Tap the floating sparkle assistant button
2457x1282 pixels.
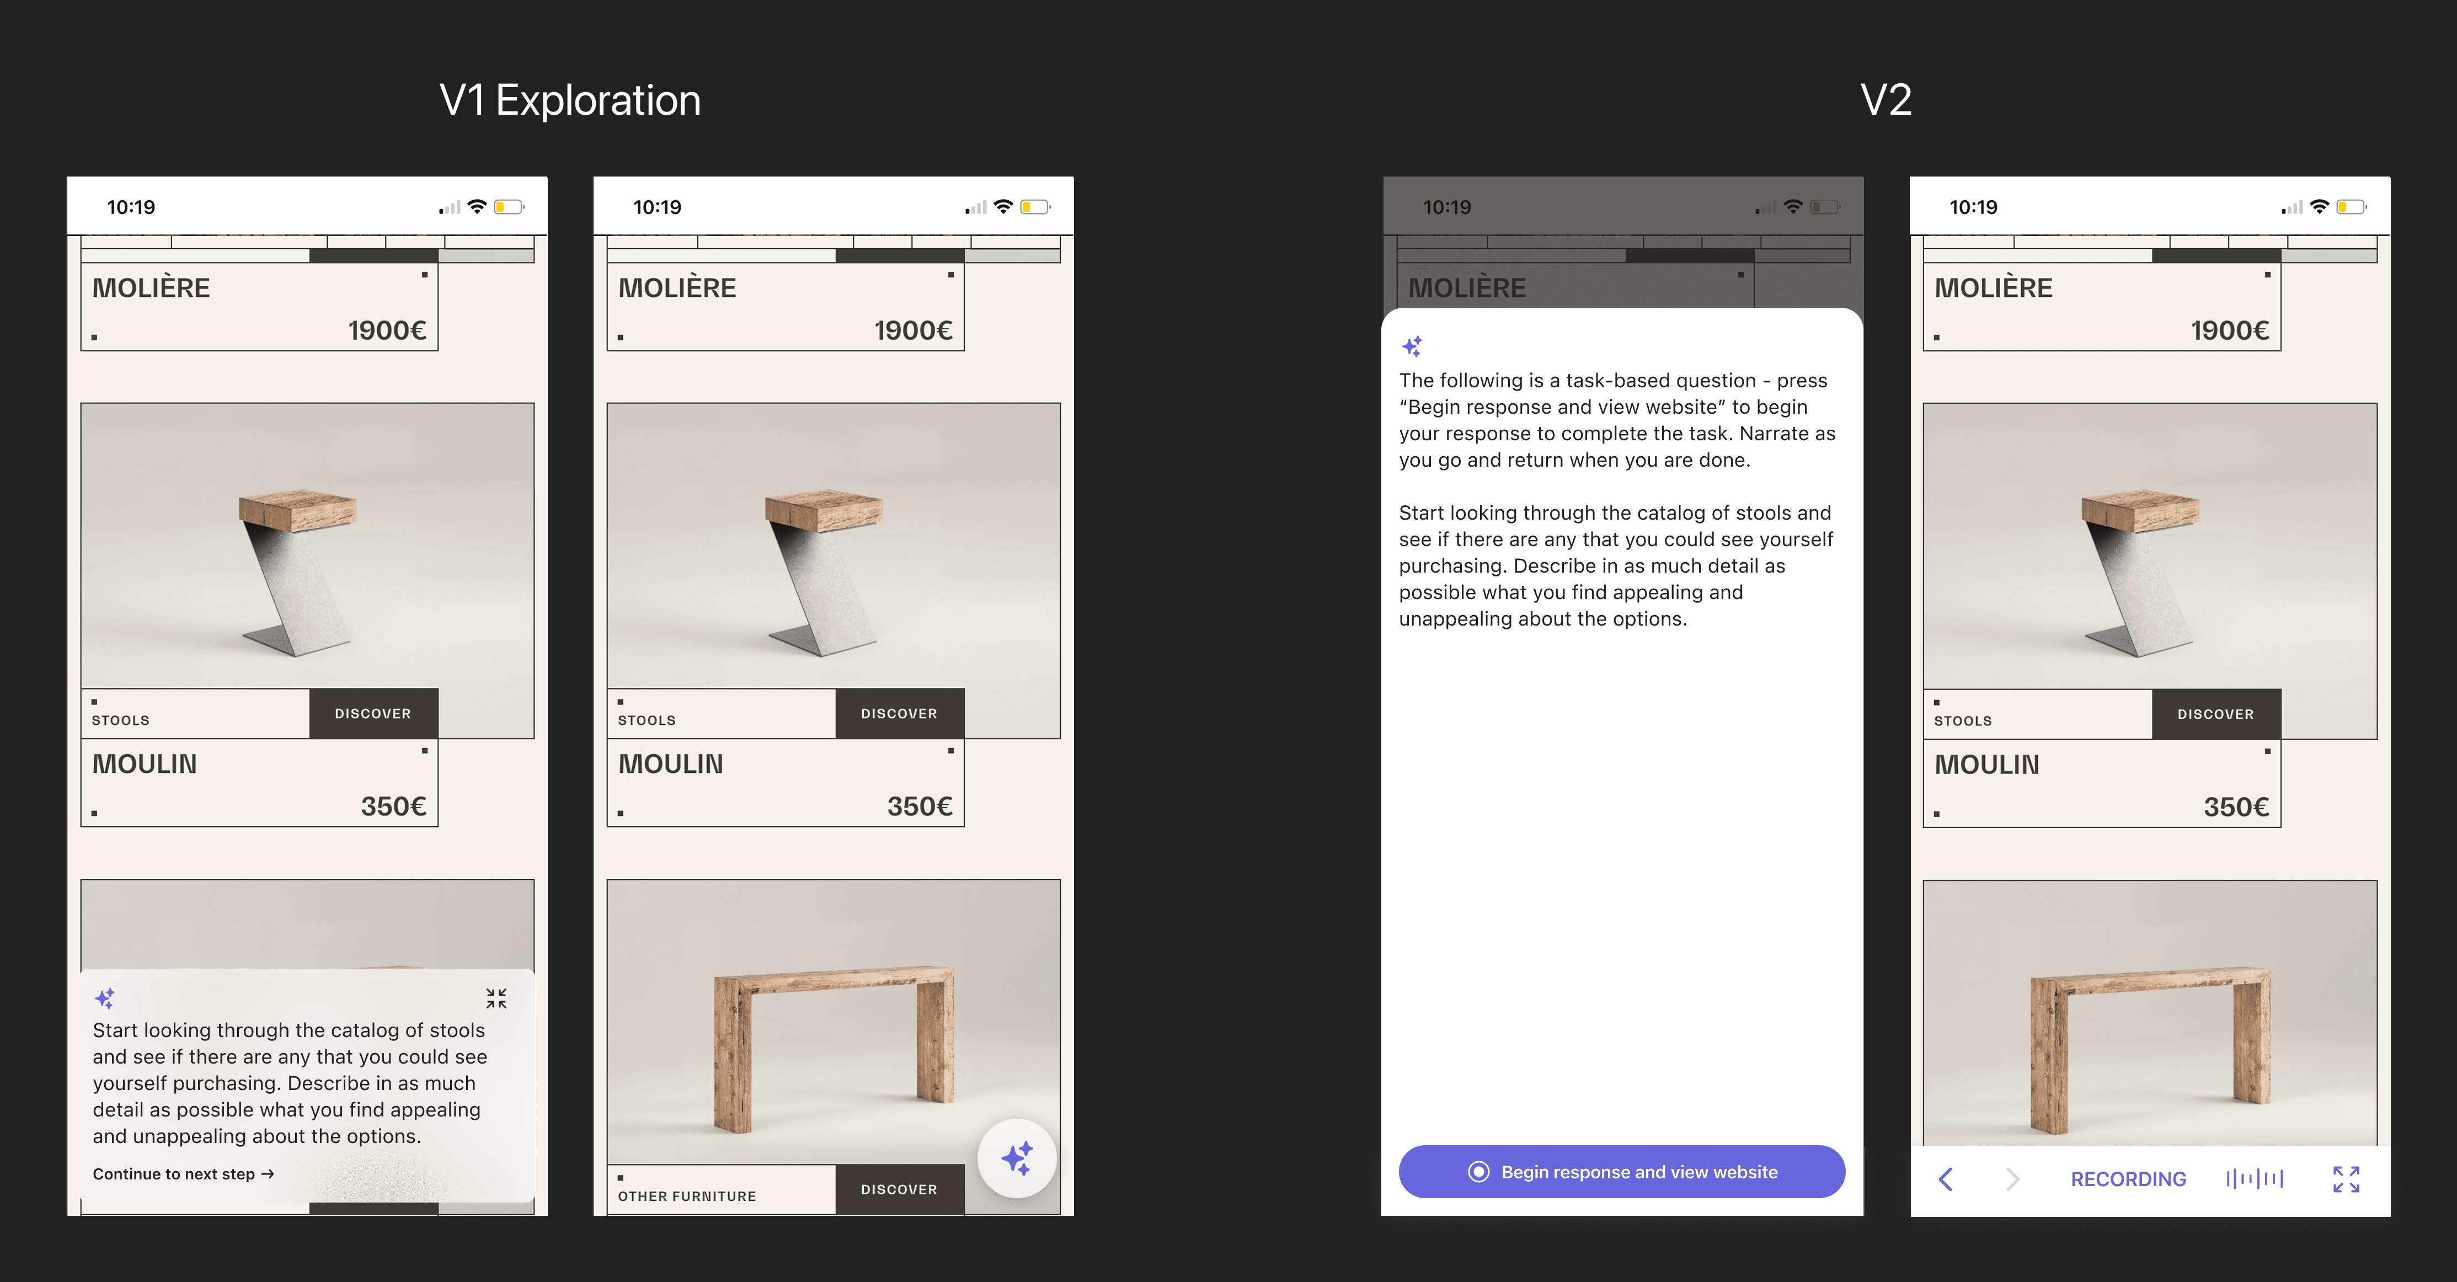point(1017,1158)
